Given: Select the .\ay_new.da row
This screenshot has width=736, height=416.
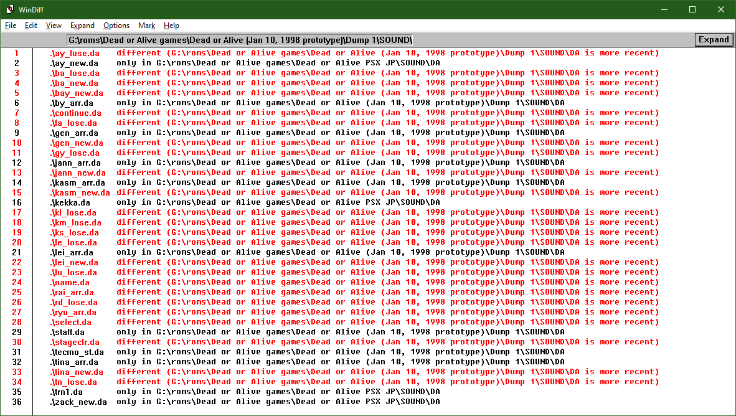Looking at the screenshot, I should pyautogui.click(x=245, y=63).
